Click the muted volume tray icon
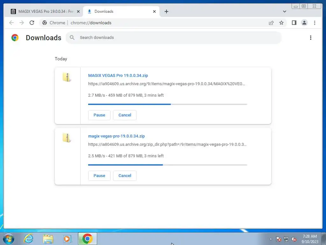The width and height of the screenshot is (326, 245). coord(294,239)
